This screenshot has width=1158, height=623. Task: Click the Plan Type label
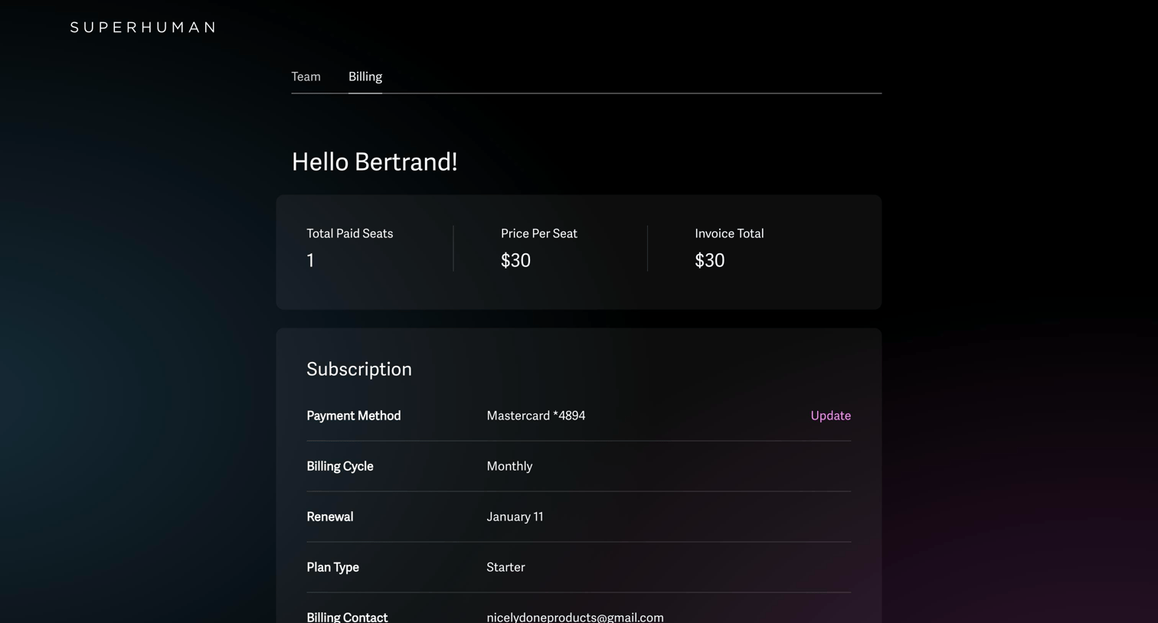332,567
